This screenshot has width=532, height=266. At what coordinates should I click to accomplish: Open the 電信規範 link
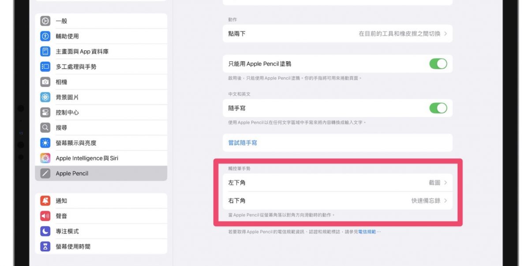(x=367, y=232)
